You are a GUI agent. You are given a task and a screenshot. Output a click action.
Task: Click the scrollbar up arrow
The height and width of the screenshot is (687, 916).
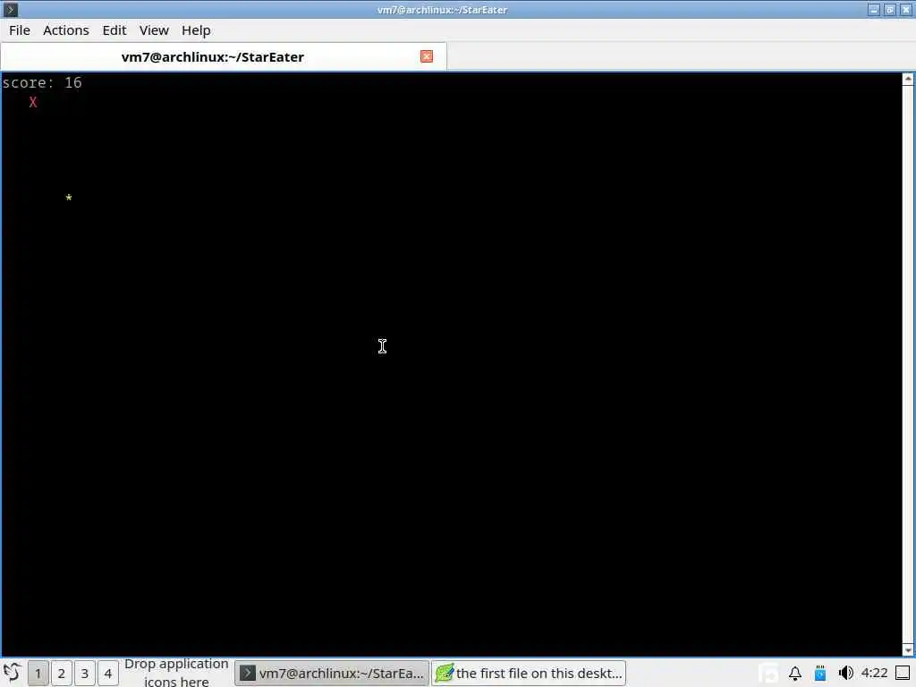pyautogui.click(x=908, y=79)
